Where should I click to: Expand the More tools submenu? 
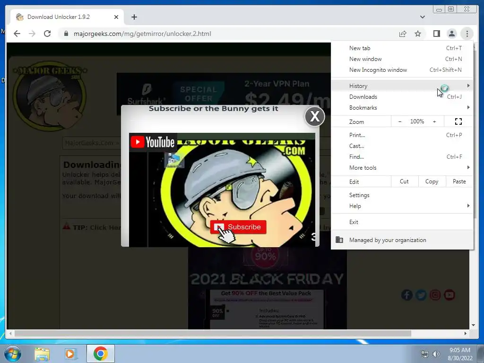pyautogui.click(x=402, y=168)
